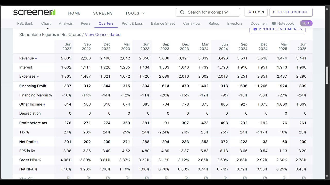The width and height of the screenshot is (330, 185).
Task: Open the Notebook book icon
Action: click(x=274, y=23)
